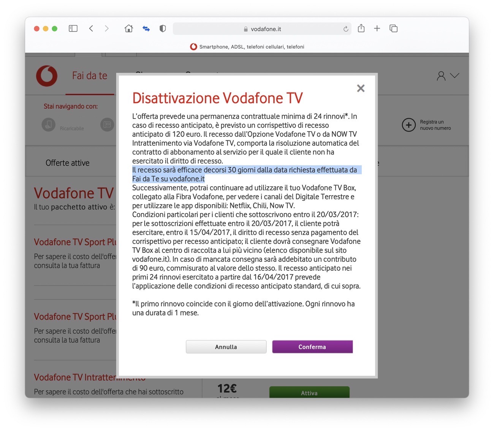This screenshot has width=494, height=431.
Task: Click the purple Conferma button
Action: (312, 347)
